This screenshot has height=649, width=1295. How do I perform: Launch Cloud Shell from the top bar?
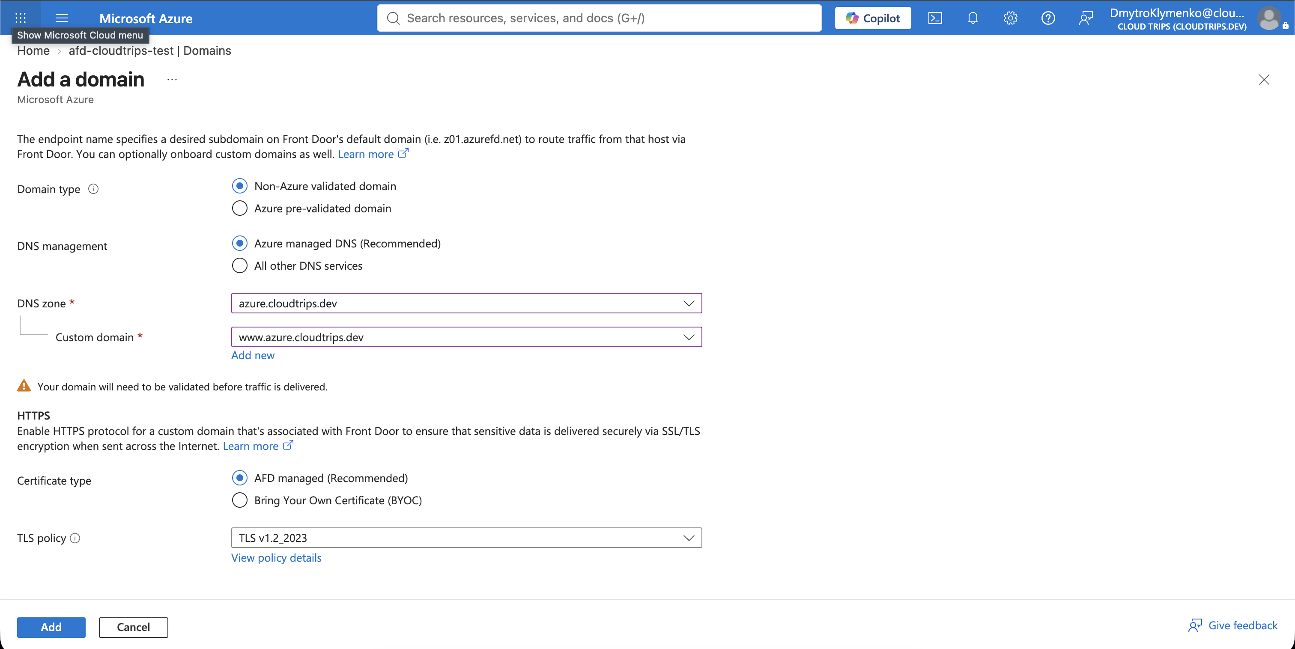(x=934, y=18)
